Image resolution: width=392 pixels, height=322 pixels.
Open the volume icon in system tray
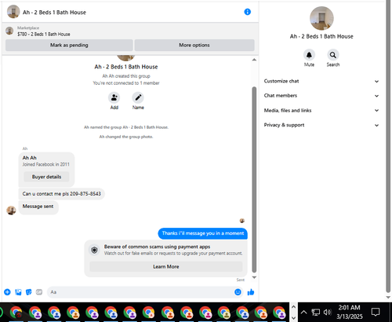[327, 312]
